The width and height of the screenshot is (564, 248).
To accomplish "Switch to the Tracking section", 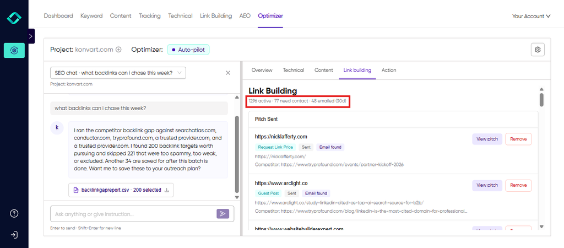I will pyautogui.click(x=150, y=16).
